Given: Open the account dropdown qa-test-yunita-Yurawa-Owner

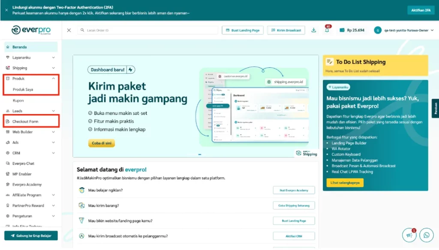Looking at the screenshot, I should click(404, 30).
